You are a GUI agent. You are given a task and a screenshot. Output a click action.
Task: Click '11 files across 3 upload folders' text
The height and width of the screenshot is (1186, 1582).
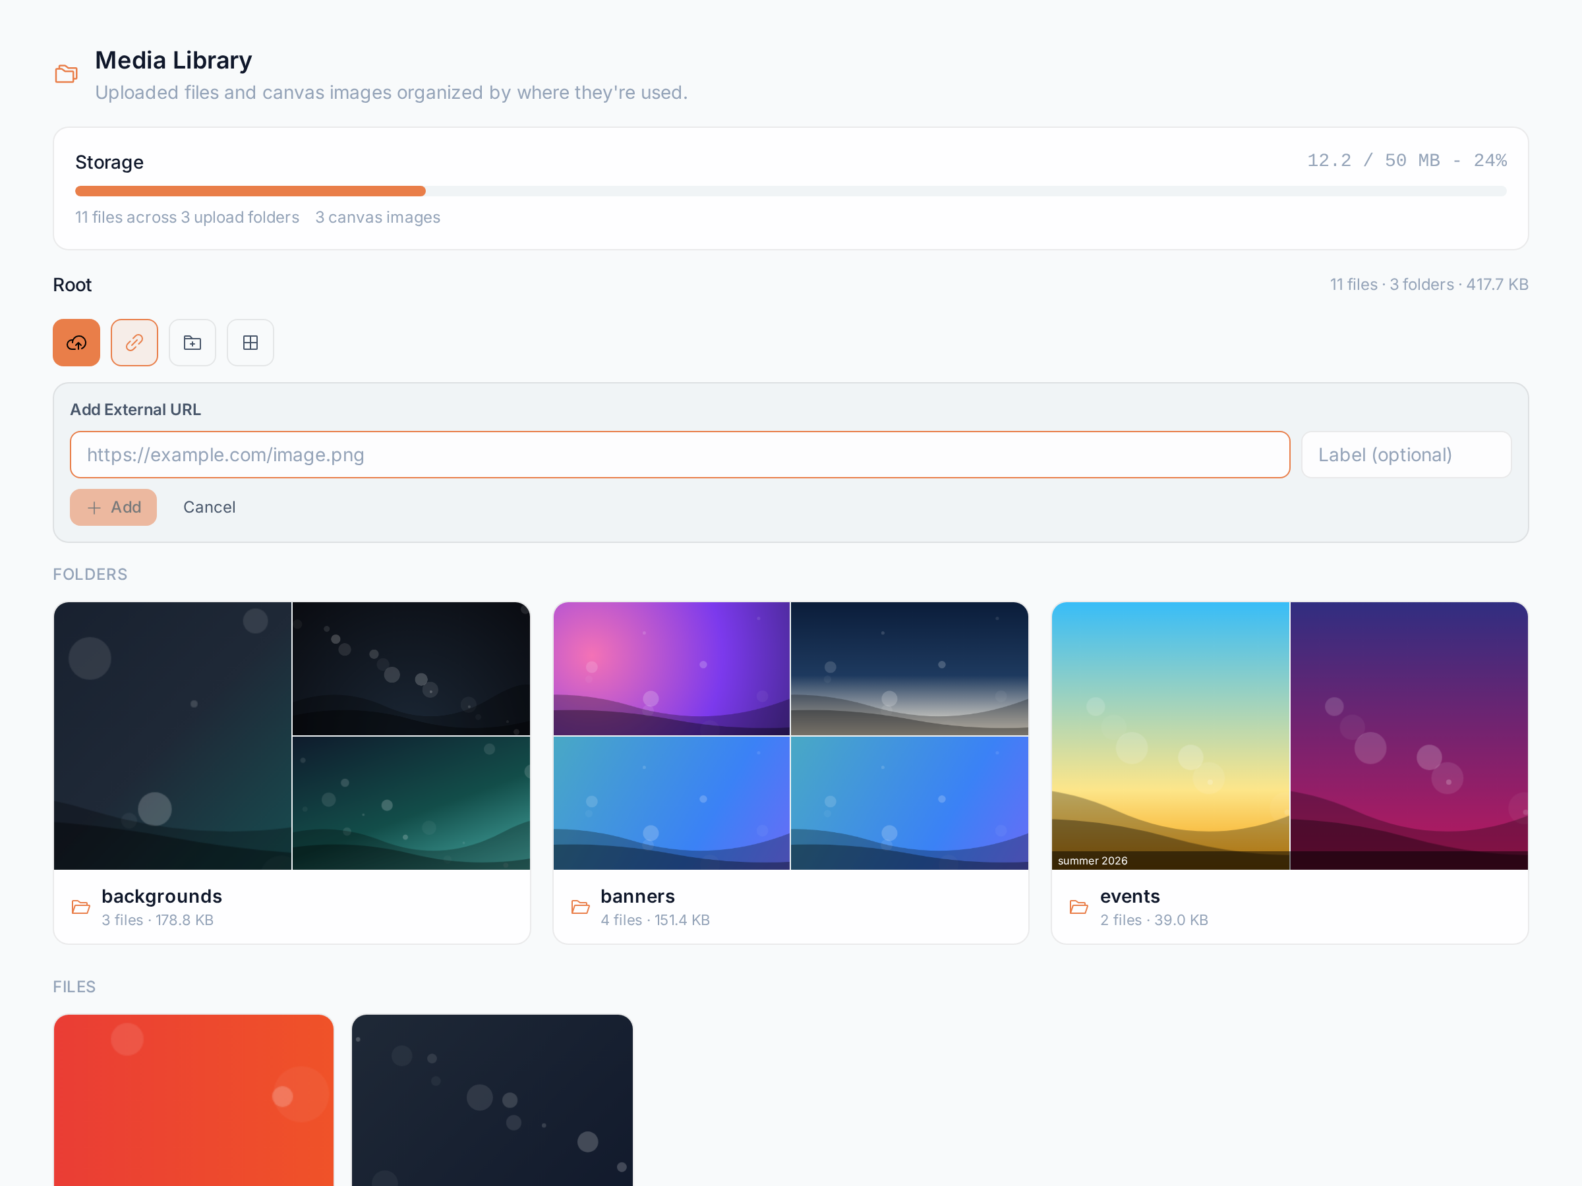(187, 217)
